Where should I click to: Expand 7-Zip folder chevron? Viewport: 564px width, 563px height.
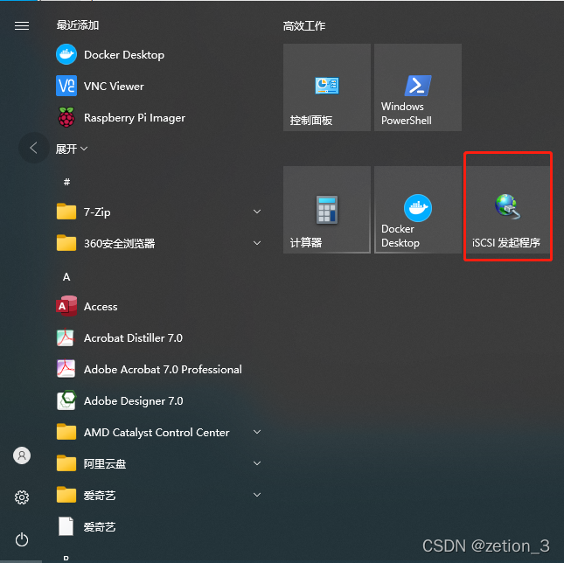[257, 212]
